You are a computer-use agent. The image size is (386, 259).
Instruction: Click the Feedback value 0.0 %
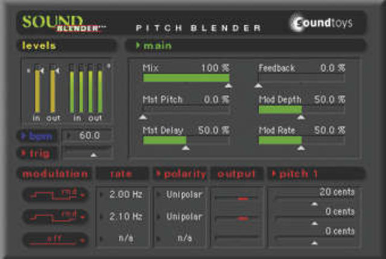pos(332,68)
